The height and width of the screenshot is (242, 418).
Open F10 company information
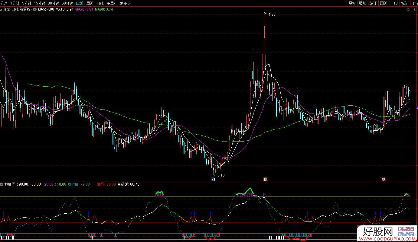tap(394, 3)
